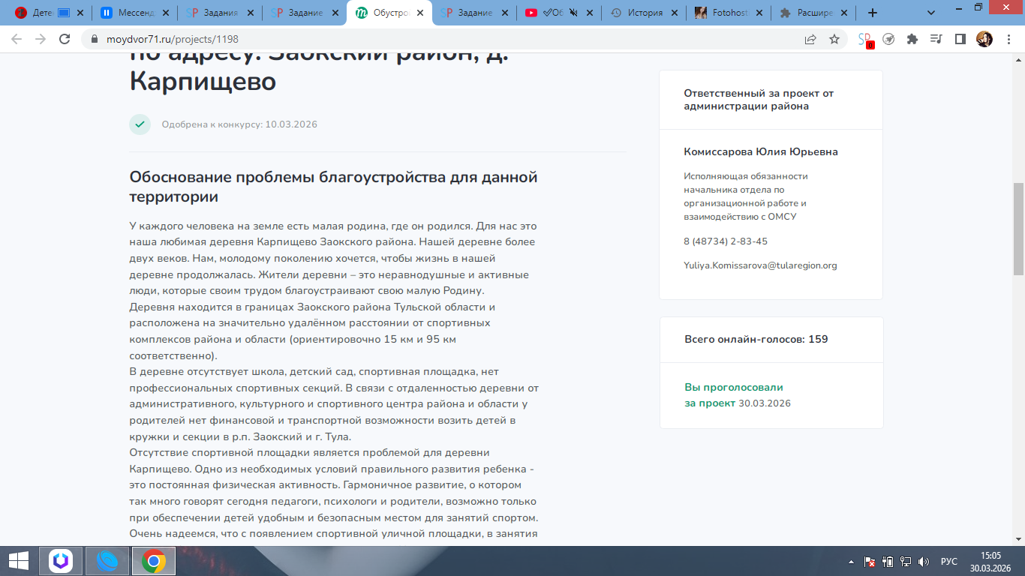Toggle the РУС keyboard language indicator

948,561
